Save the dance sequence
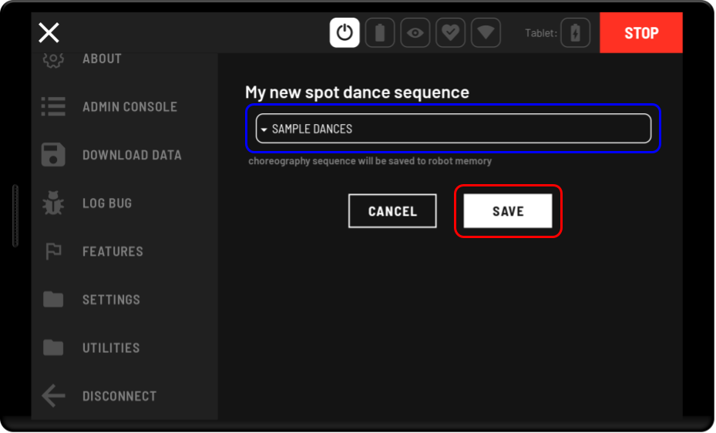716x433 pixels. click(508, 211)
